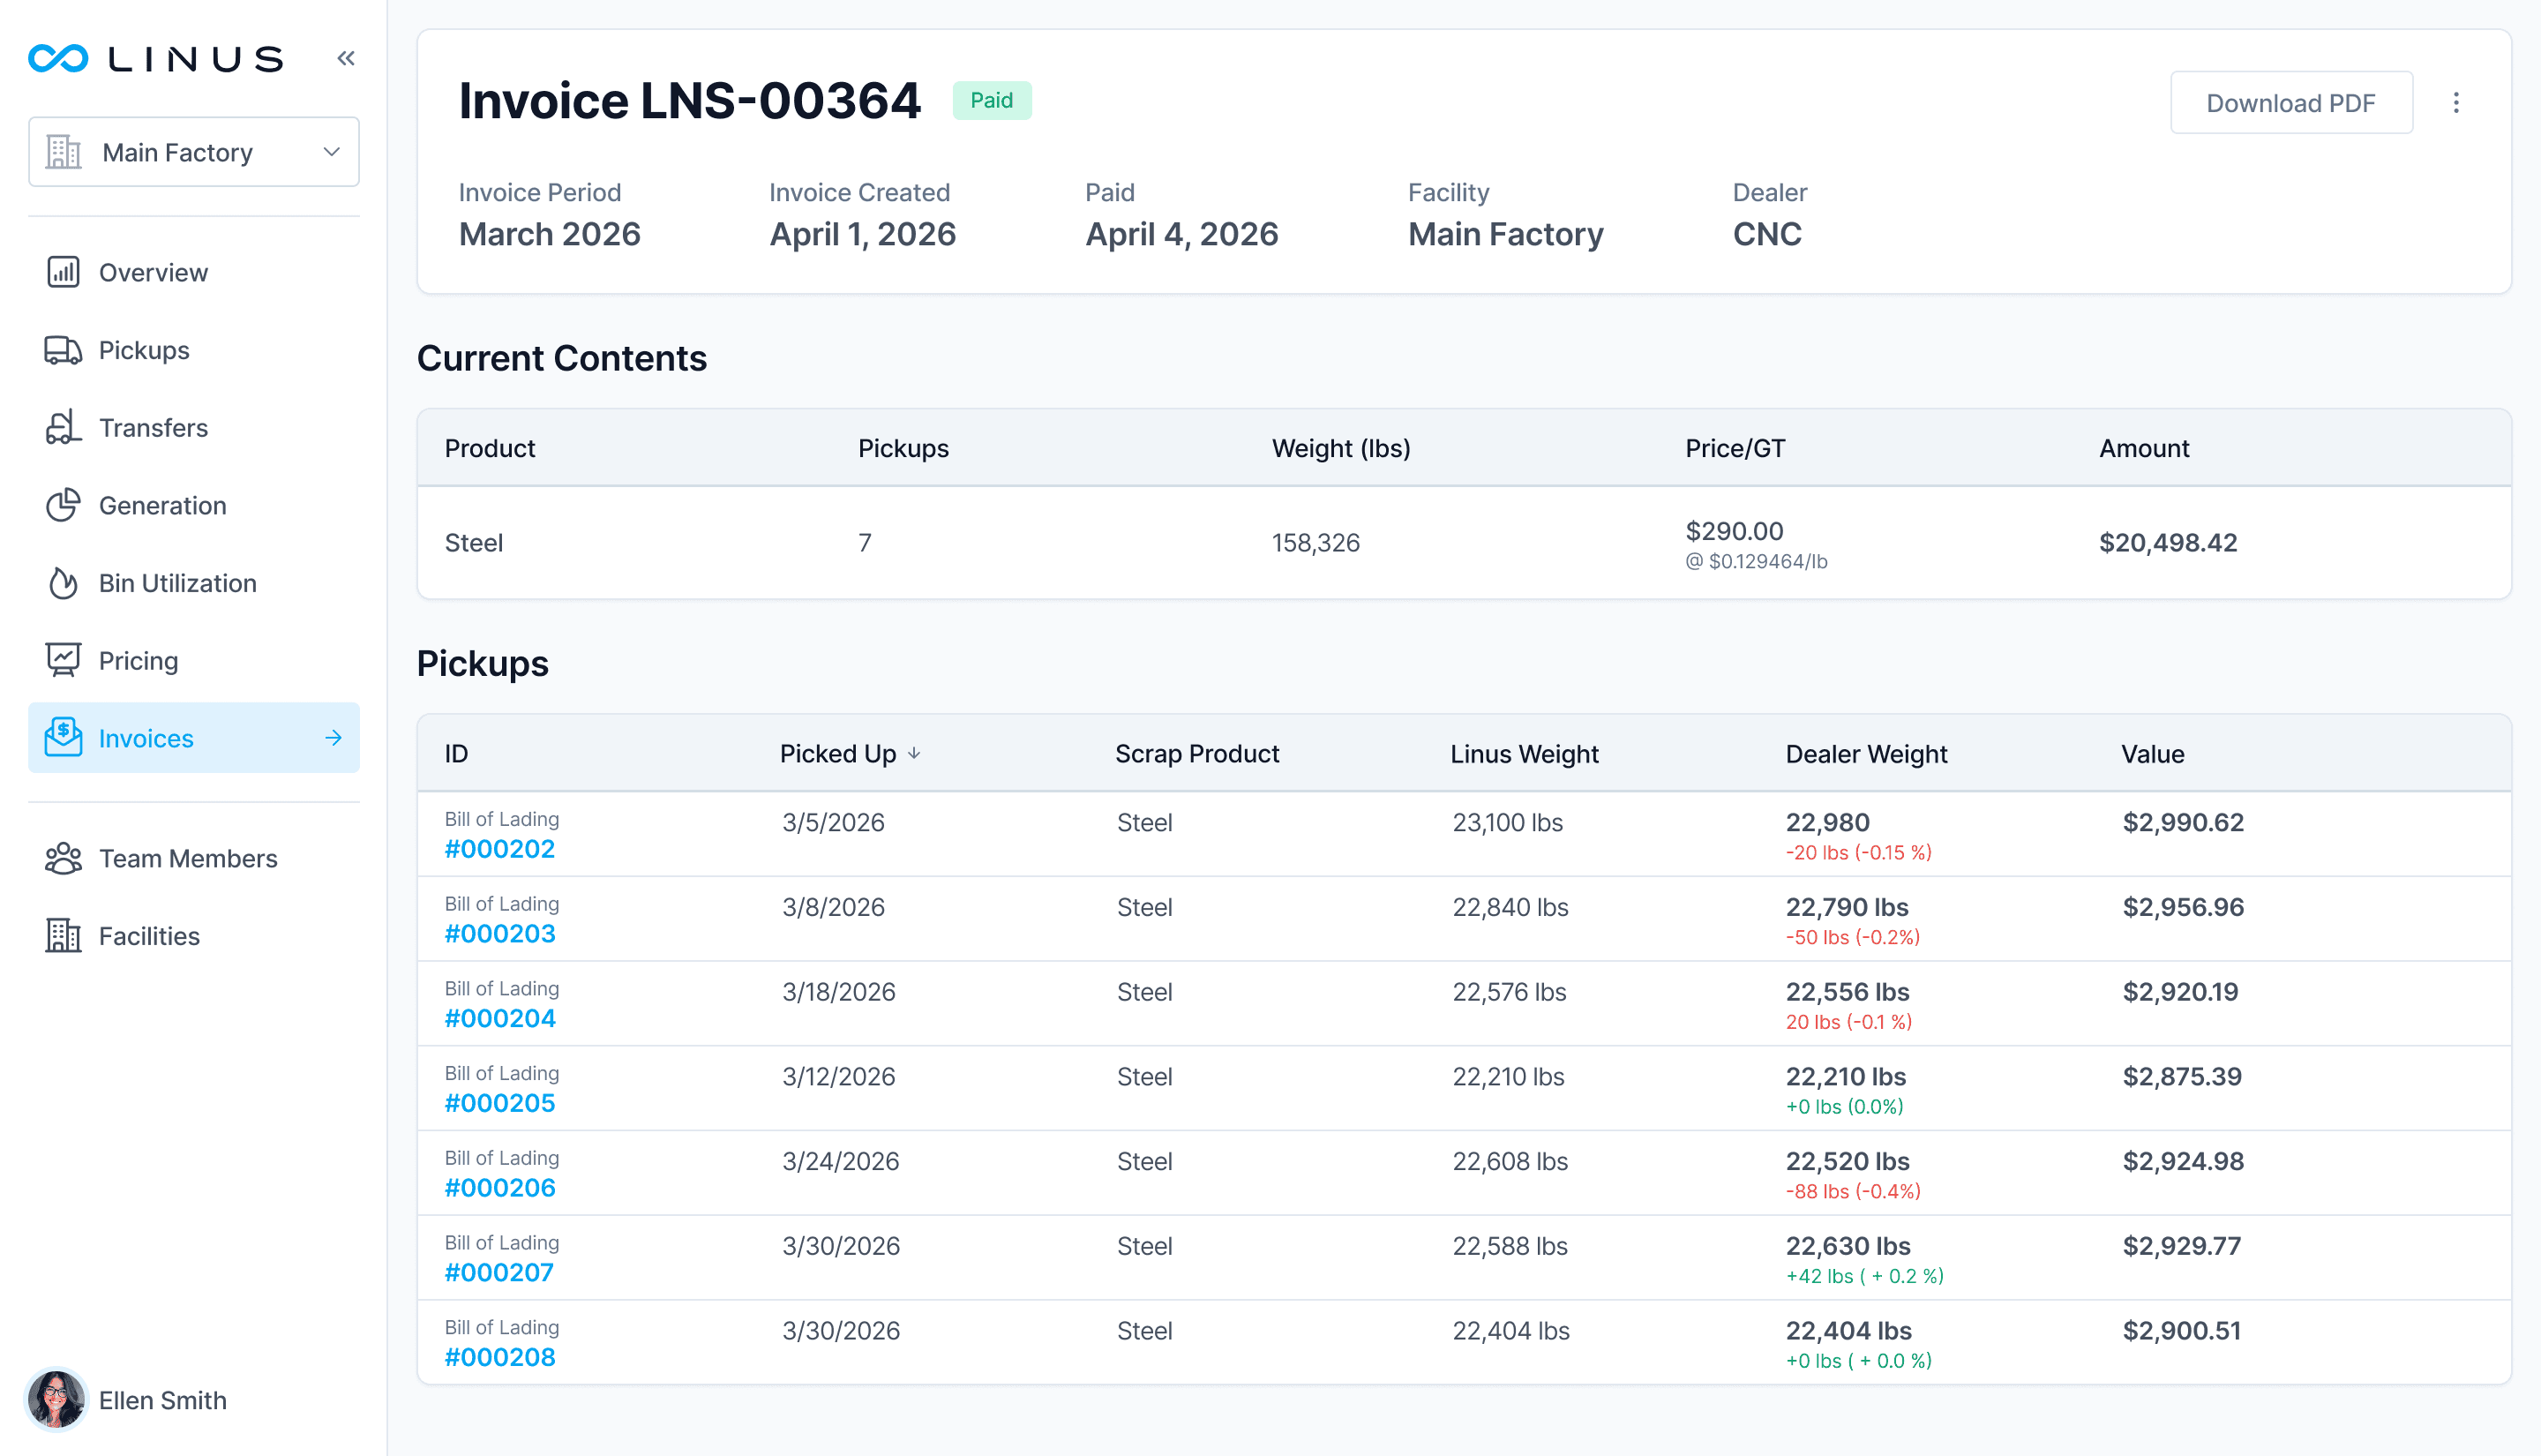The width and height of the screenshot is (2541, 1456).
Task: Open Bill of Lading #000208 link
Action: click(x=499, y=1357)
